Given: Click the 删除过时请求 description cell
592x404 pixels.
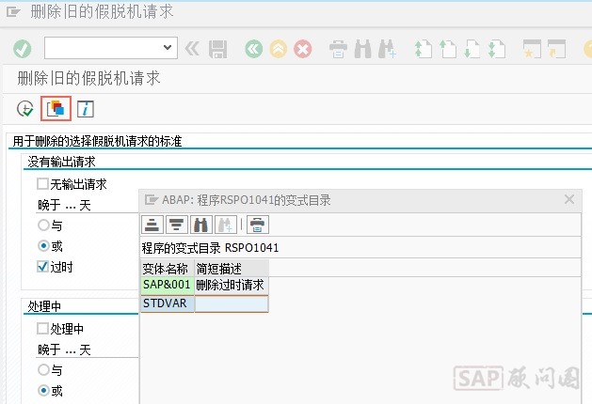Looking at the screenshot, I should pyautogui.click(x=232, y=286).
